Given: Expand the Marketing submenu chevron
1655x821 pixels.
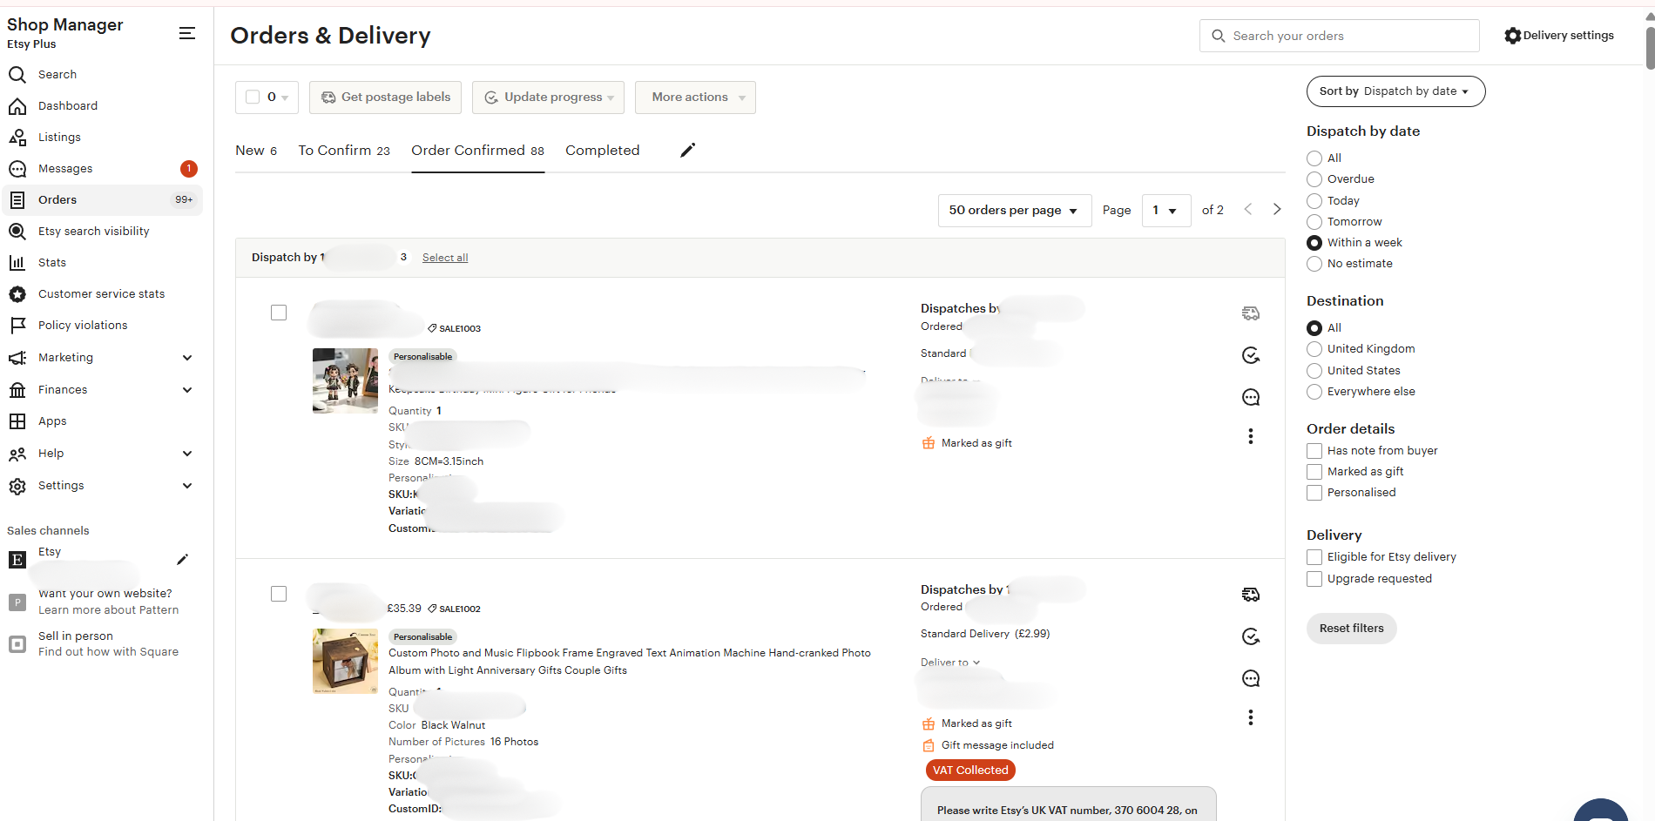Looking at the screenshot, I should (x=187, y=358).
